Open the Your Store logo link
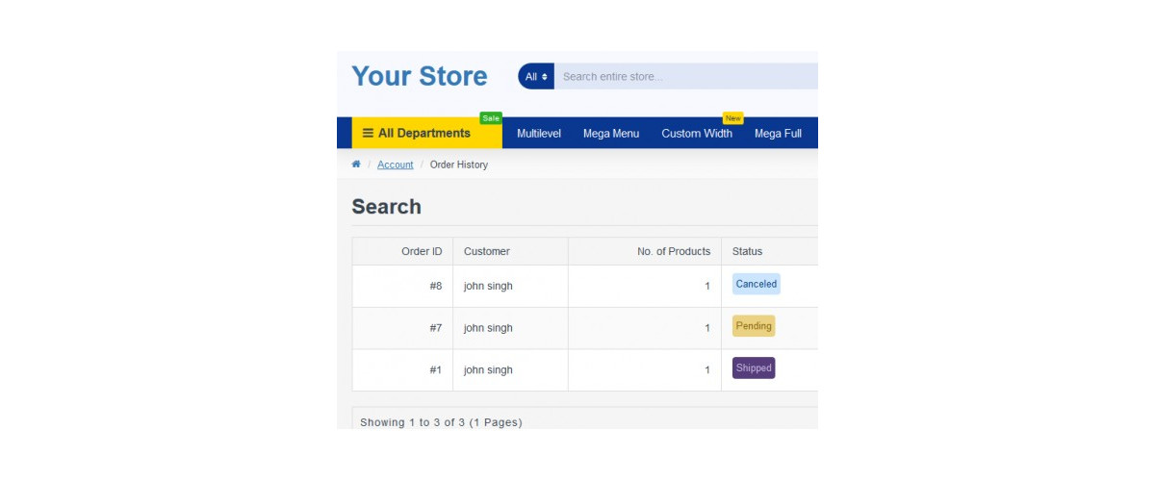 point(420,76)
